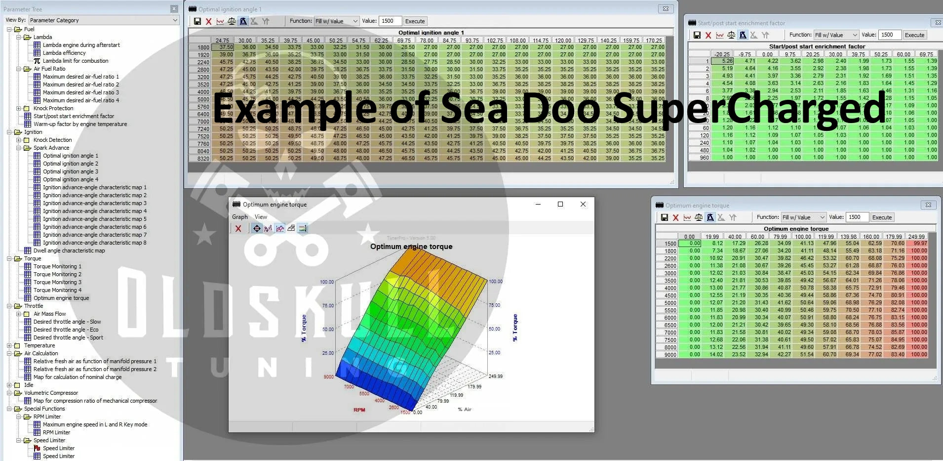Open Function dropdown in Start/post start enrichment window

tap(836, 35)
